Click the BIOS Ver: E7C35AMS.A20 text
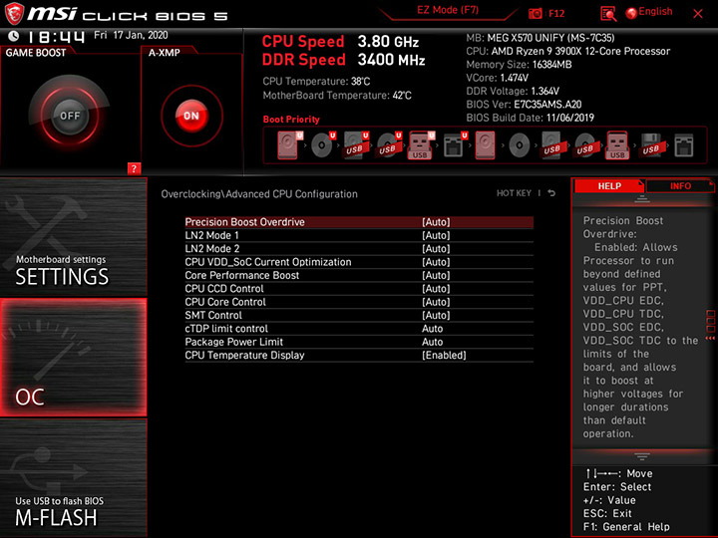This screenshot has width=718, height=538. [524, 105]
